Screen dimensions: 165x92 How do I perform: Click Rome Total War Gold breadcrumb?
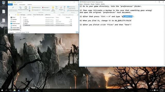(38, 15)
